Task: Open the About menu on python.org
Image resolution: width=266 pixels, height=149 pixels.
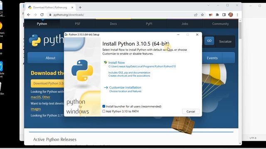Action: coord(50,58)
